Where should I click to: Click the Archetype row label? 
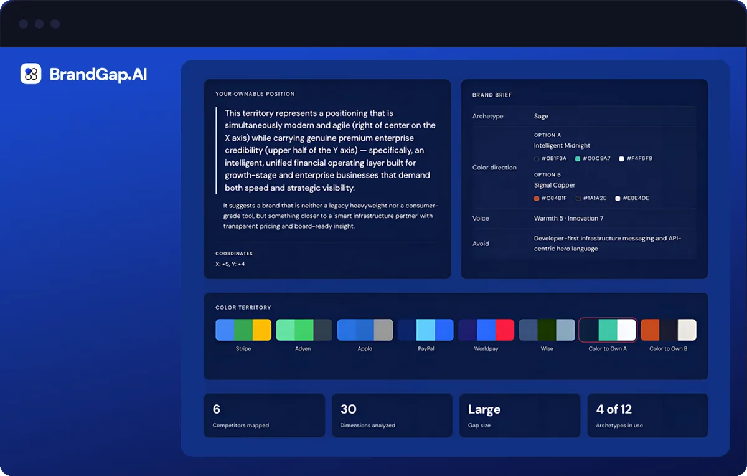(488, 117)
